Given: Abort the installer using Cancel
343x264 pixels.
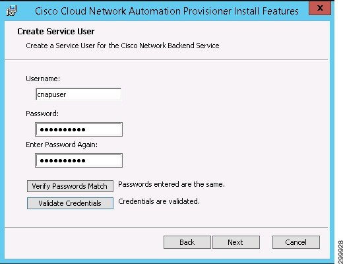Looking at the screenshot, I should [x=296, y=242].
